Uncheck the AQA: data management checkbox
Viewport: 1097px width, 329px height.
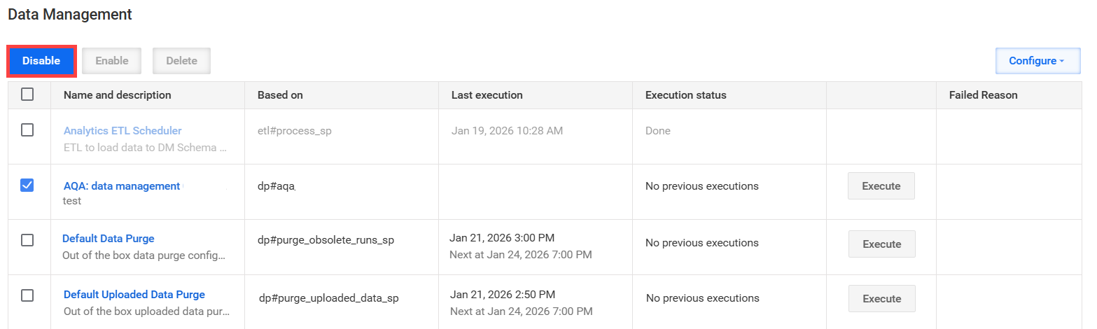tap(27, 185)
